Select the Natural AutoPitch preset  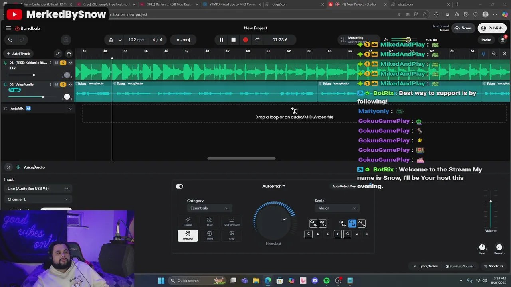click(x=188, y=235)
